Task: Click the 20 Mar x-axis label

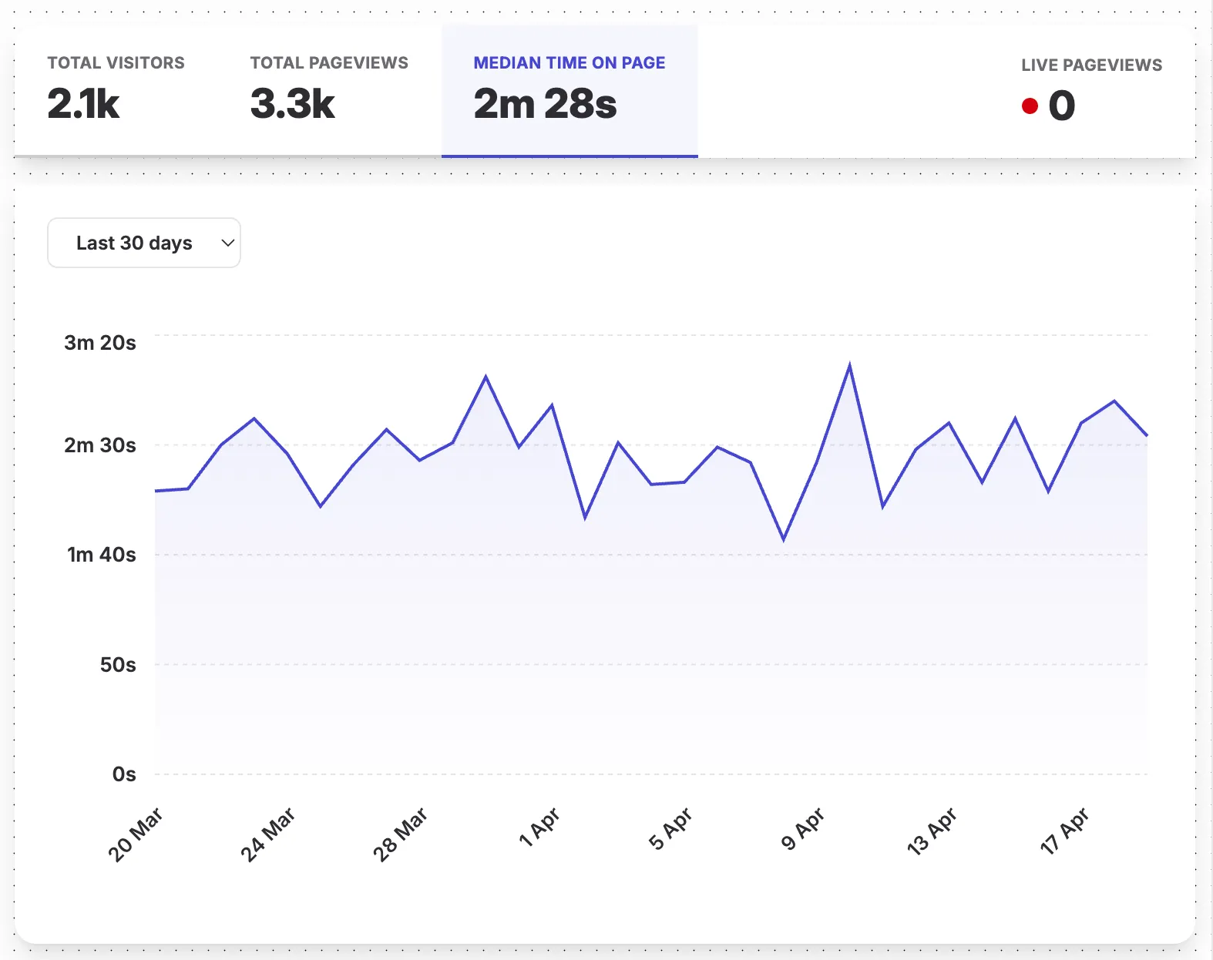Action: (x=136, y=834)
